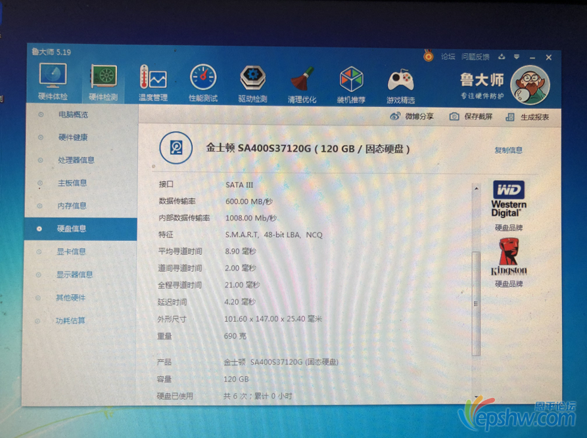The image size is (587, 438).
Task: Open 驱动检测 driver detection icon
Action: click(252, 84)
